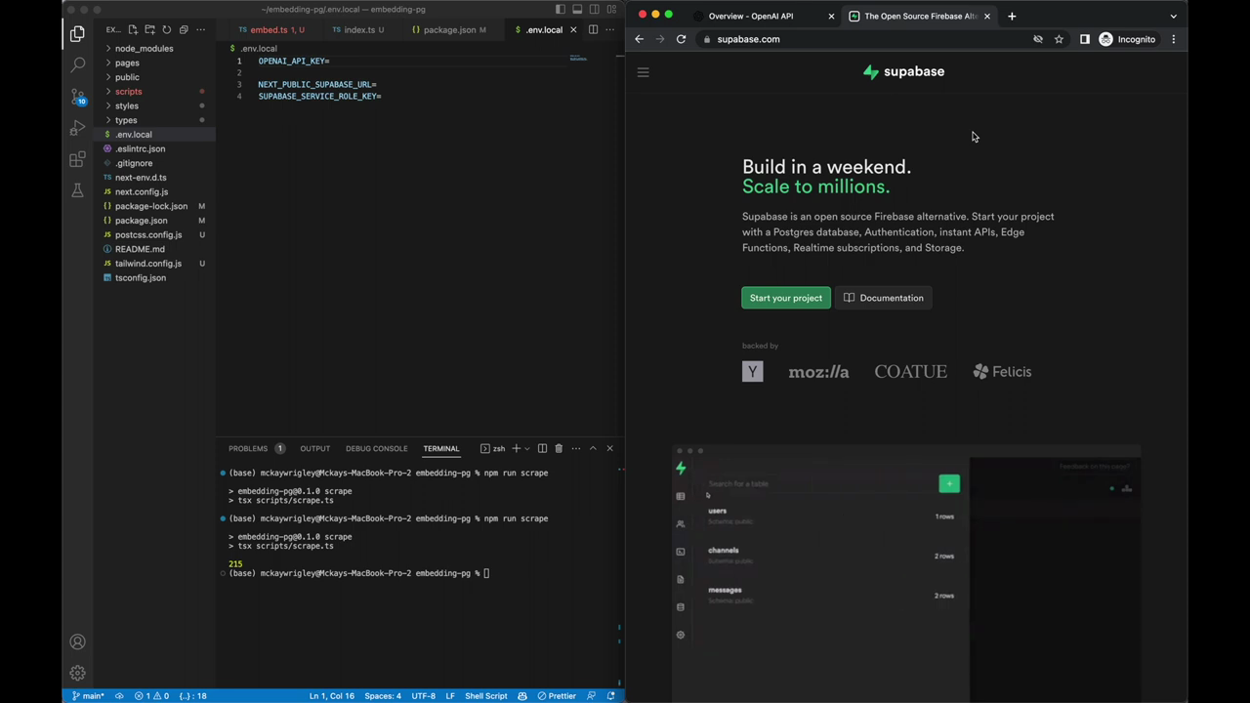Switch to the index.ts editor tab
1250x703 pixels.
(361, 29)
